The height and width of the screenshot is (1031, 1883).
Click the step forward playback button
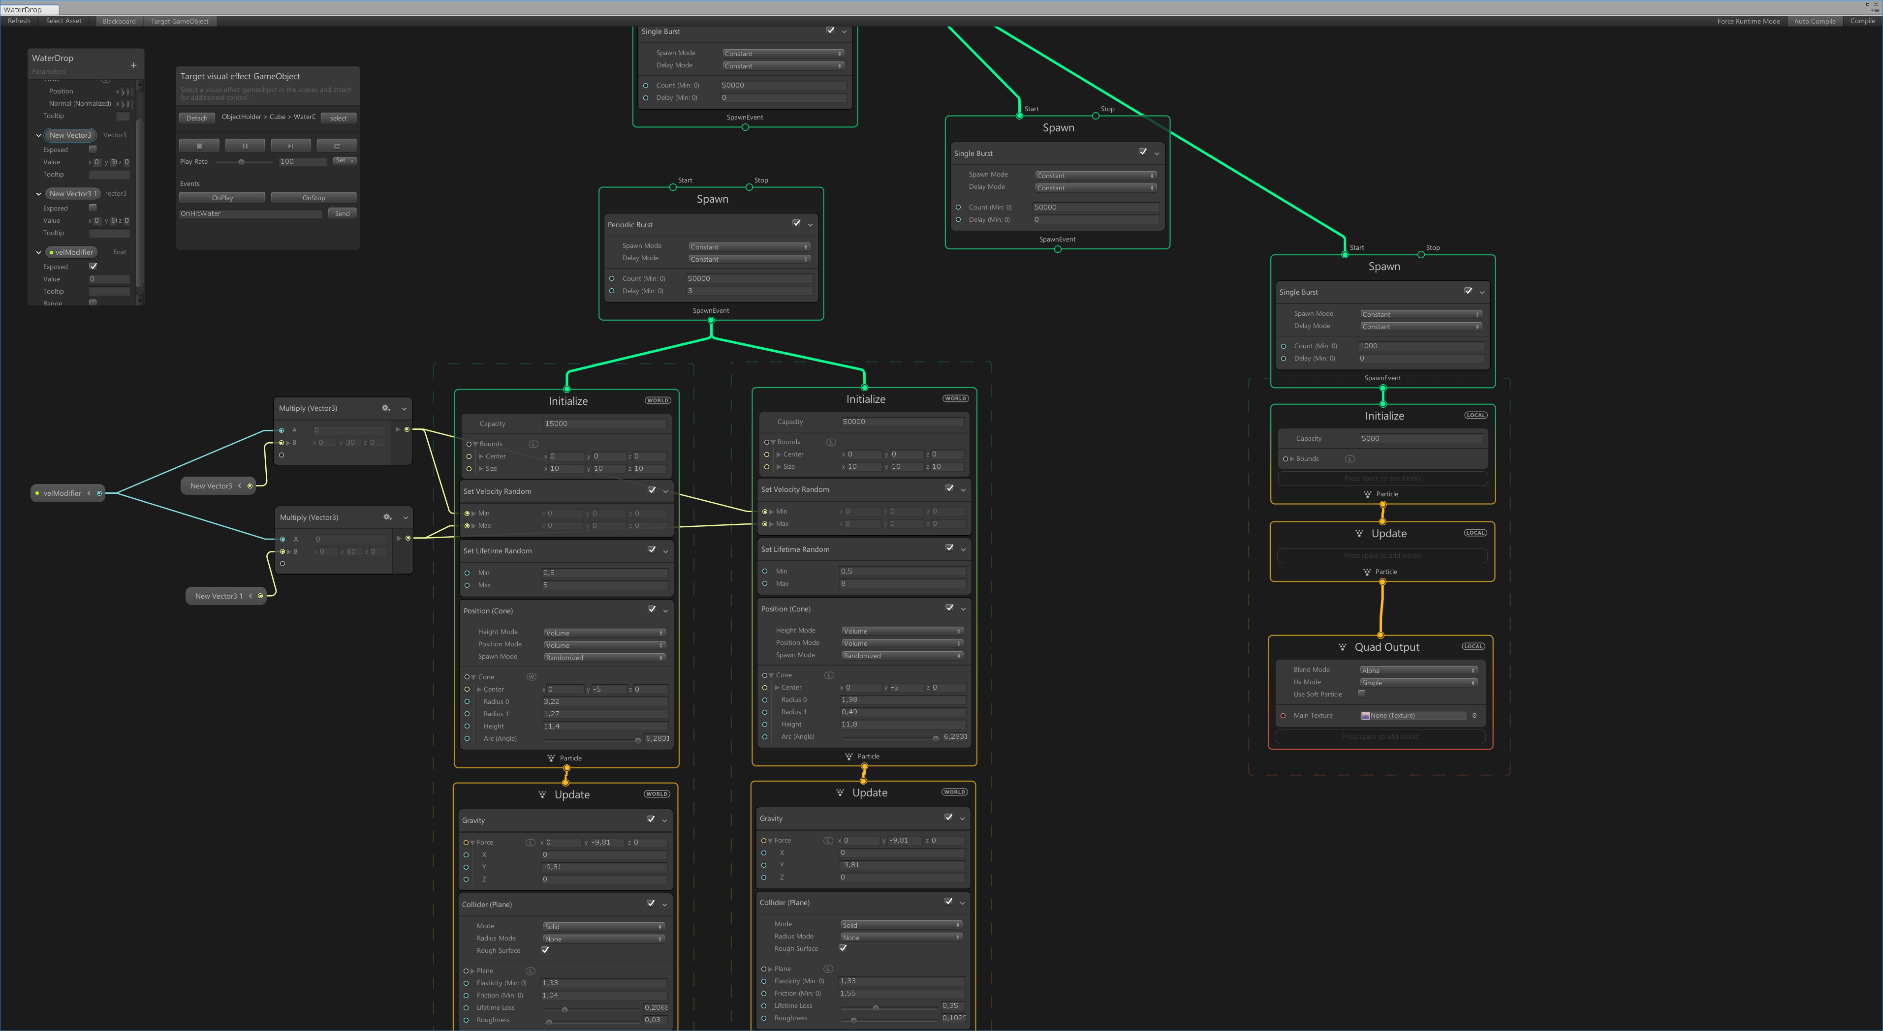pyautogui.click(x=291, y=146)
